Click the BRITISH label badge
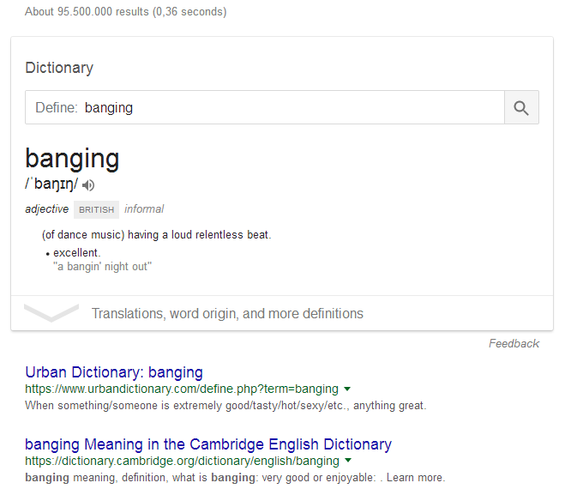565x495 pixels. pos(96,209)
